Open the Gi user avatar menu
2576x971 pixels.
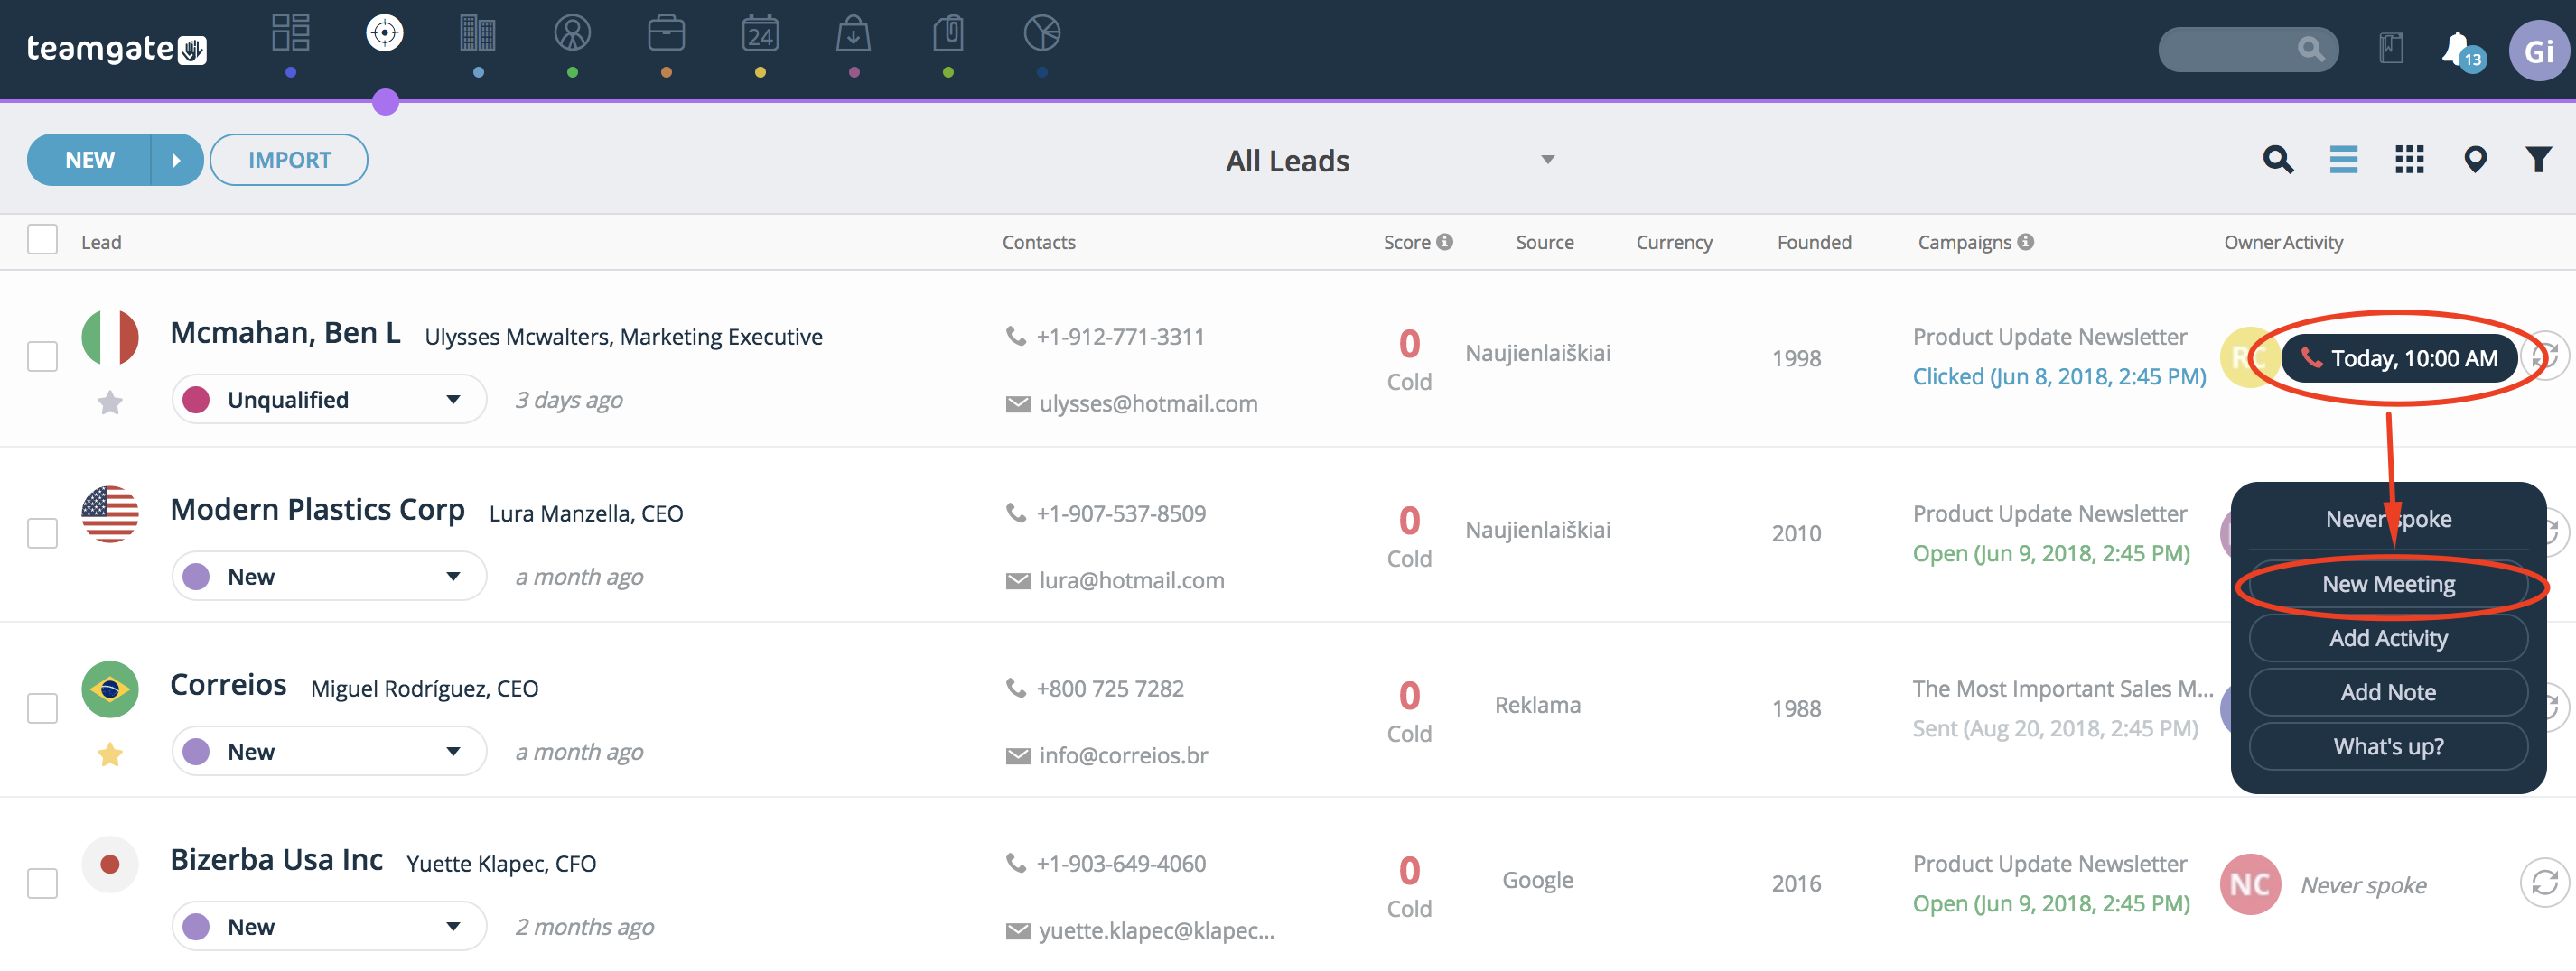[2539, 51]
